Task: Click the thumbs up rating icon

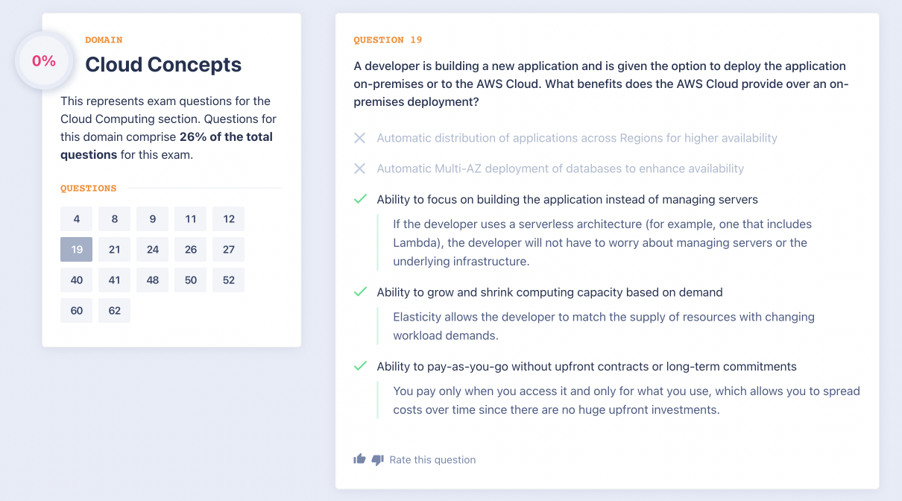Action: (359, 459)
